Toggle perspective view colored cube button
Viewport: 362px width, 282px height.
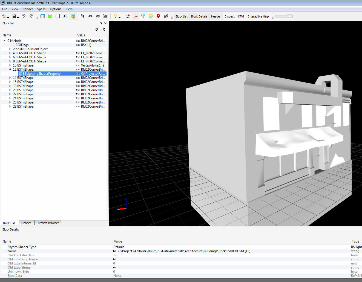(x=73, y=16)
